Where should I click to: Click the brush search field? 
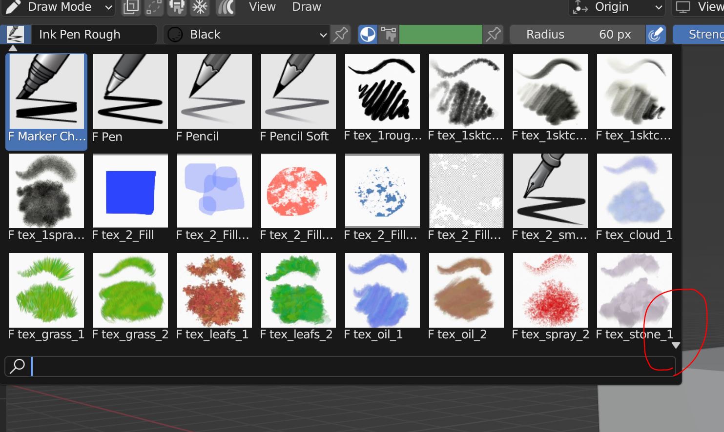(x=340, y=366)
